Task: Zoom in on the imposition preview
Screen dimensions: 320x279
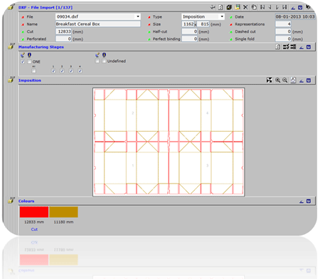Action: (x=277, y=80)
